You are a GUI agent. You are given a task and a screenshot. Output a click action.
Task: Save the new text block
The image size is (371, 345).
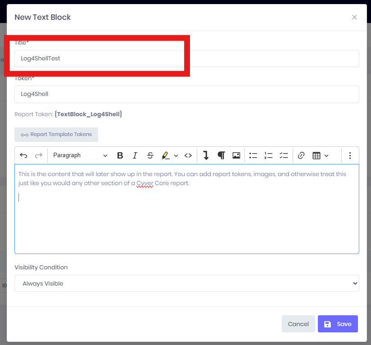pyautogui.click(x=338, y=324)
